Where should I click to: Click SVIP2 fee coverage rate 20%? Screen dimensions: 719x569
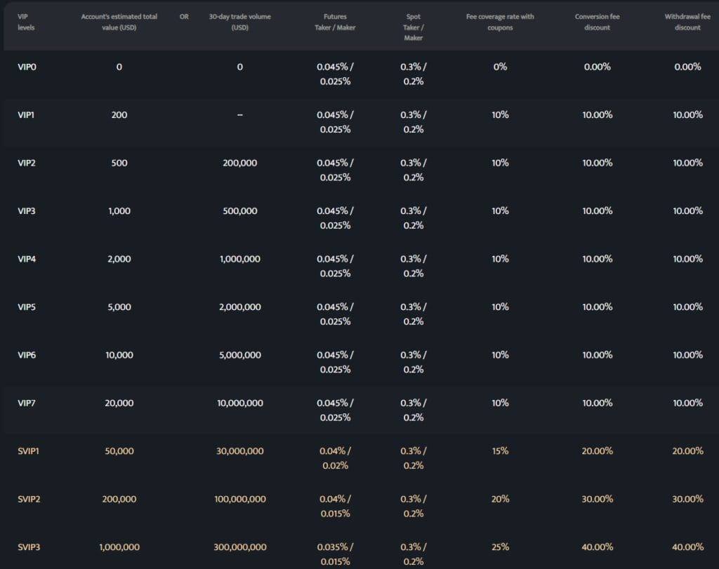[500, 500]
